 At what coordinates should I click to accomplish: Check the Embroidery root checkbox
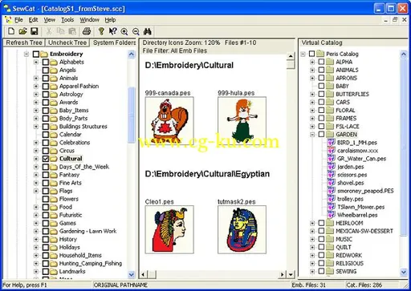pyautogui.click(x=36, y=54)
